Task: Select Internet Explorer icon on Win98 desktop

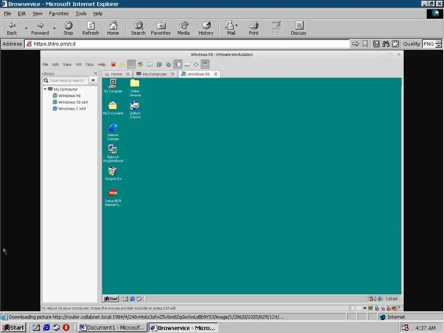Action: point(113,132)
